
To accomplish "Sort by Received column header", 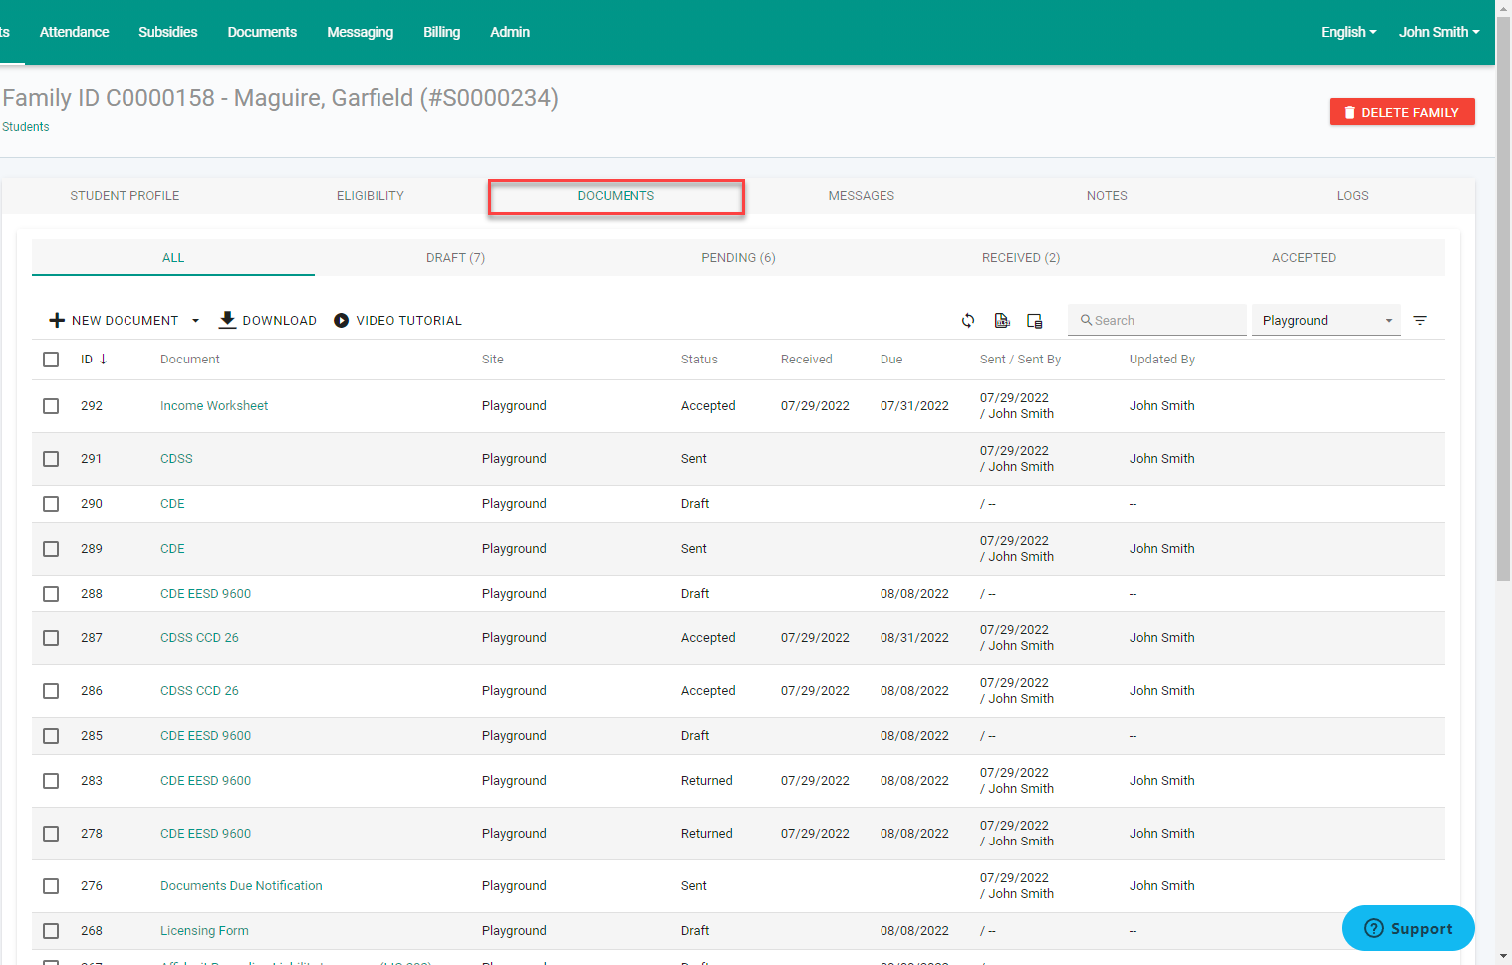I will coord(806,360).
